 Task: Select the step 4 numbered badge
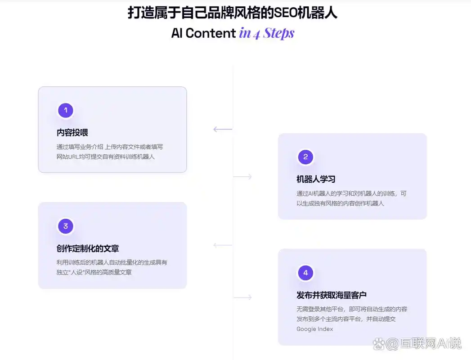[305, 273]
